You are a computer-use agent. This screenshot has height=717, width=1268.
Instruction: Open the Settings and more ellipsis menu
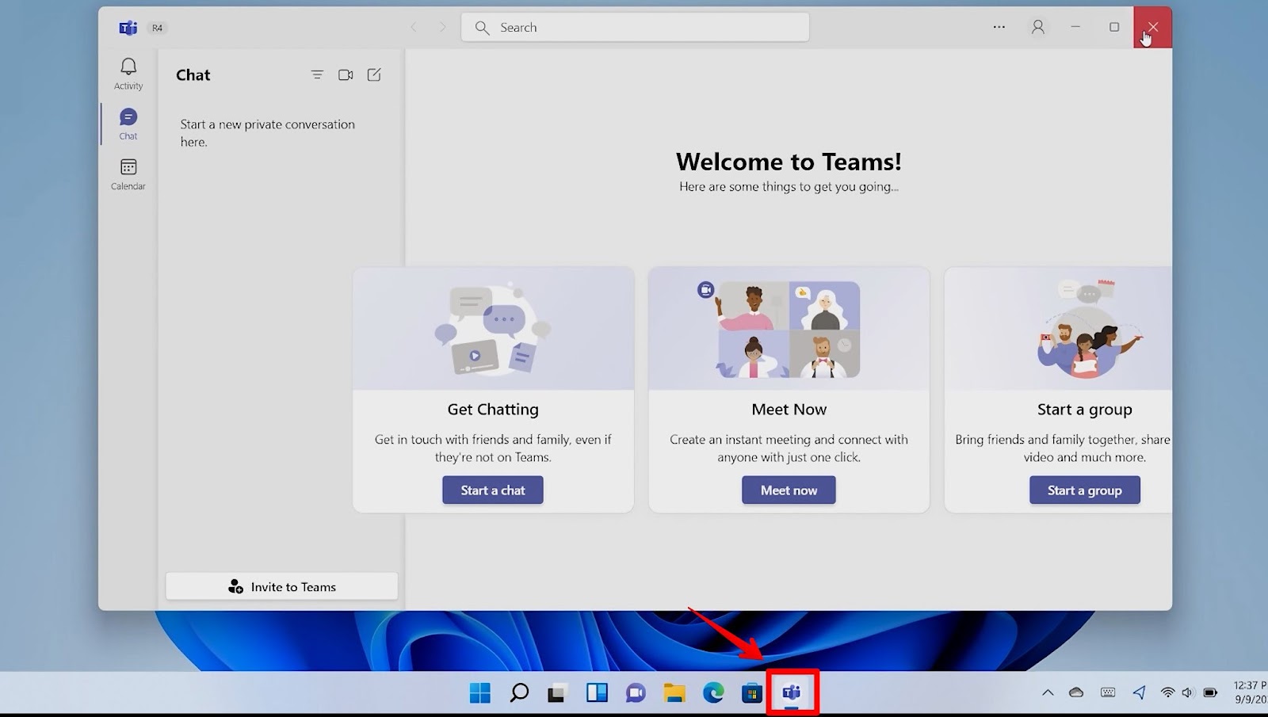[999, 27]
